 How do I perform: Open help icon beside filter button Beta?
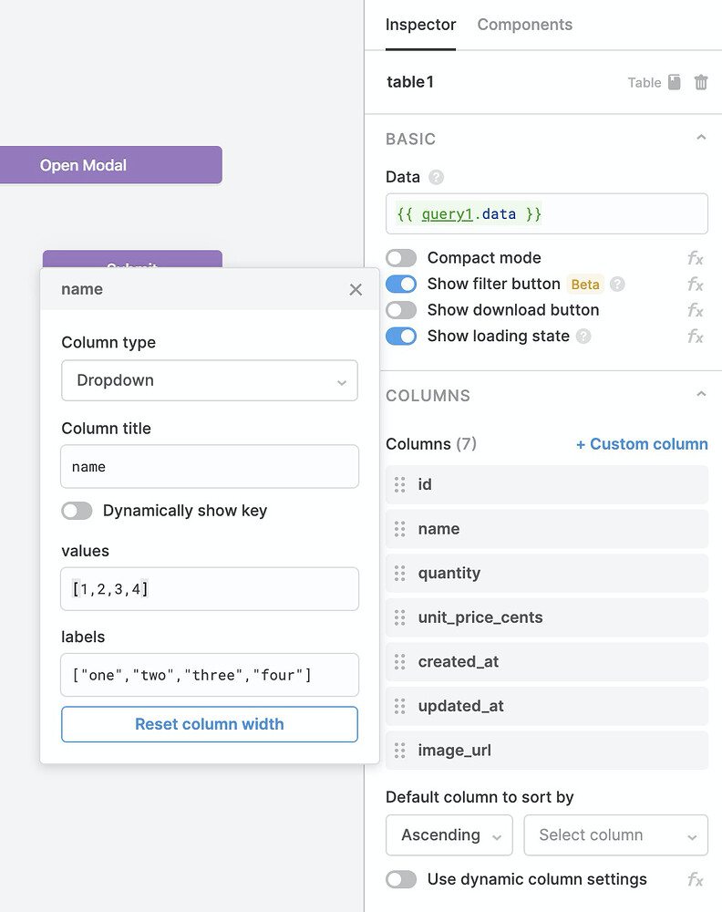point(617,284)
